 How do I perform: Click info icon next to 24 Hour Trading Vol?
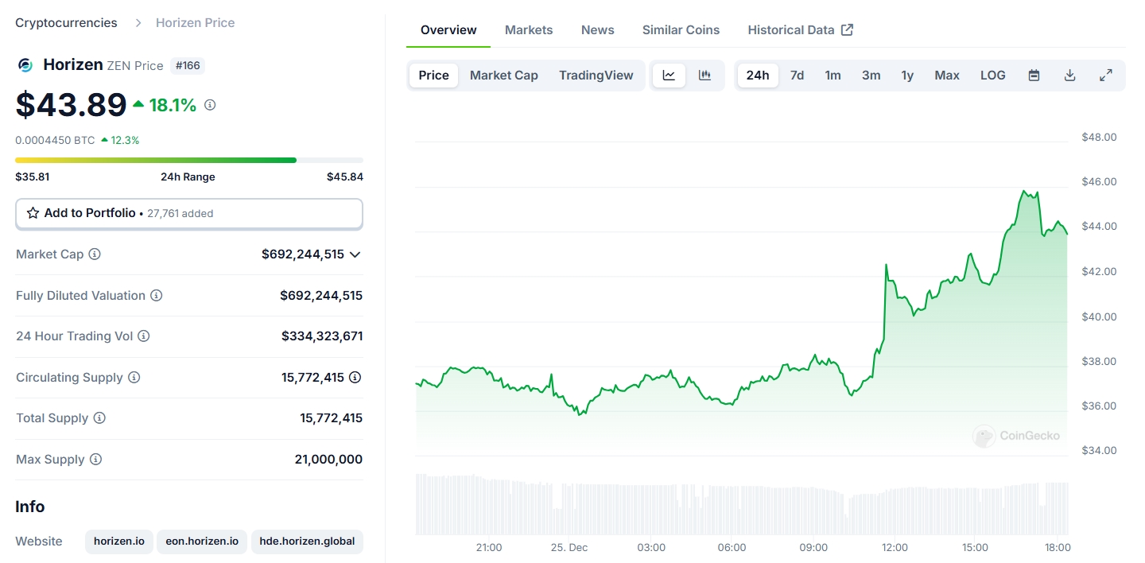pyautogui.click(x=144, y=336)
